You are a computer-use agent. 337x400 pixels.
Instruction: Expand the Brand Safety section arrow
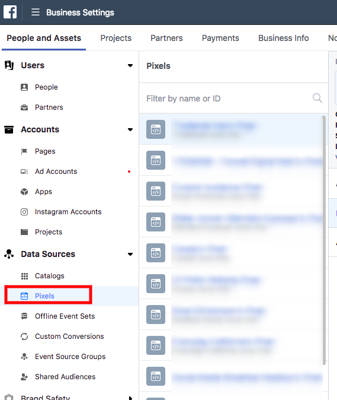coord(130,398)
